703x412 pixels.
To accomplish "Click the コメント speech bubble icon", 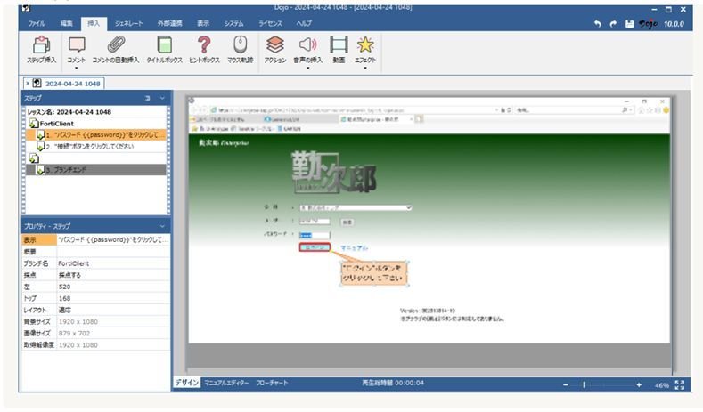I will (x=77, y=44).
